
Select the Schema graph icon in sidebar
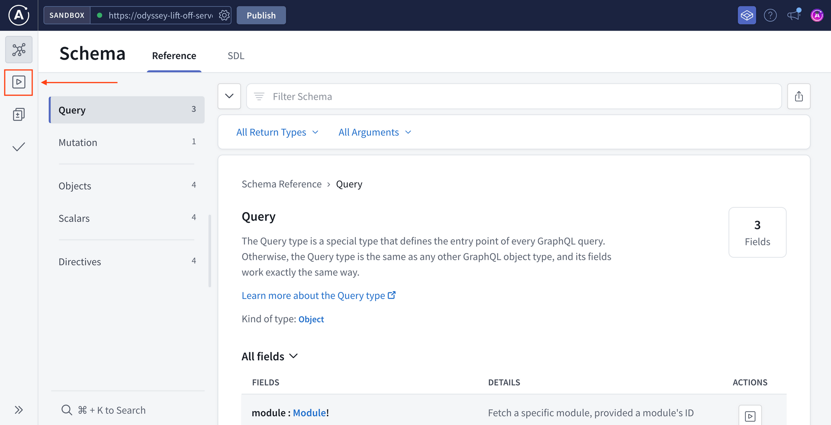point(18,49)
